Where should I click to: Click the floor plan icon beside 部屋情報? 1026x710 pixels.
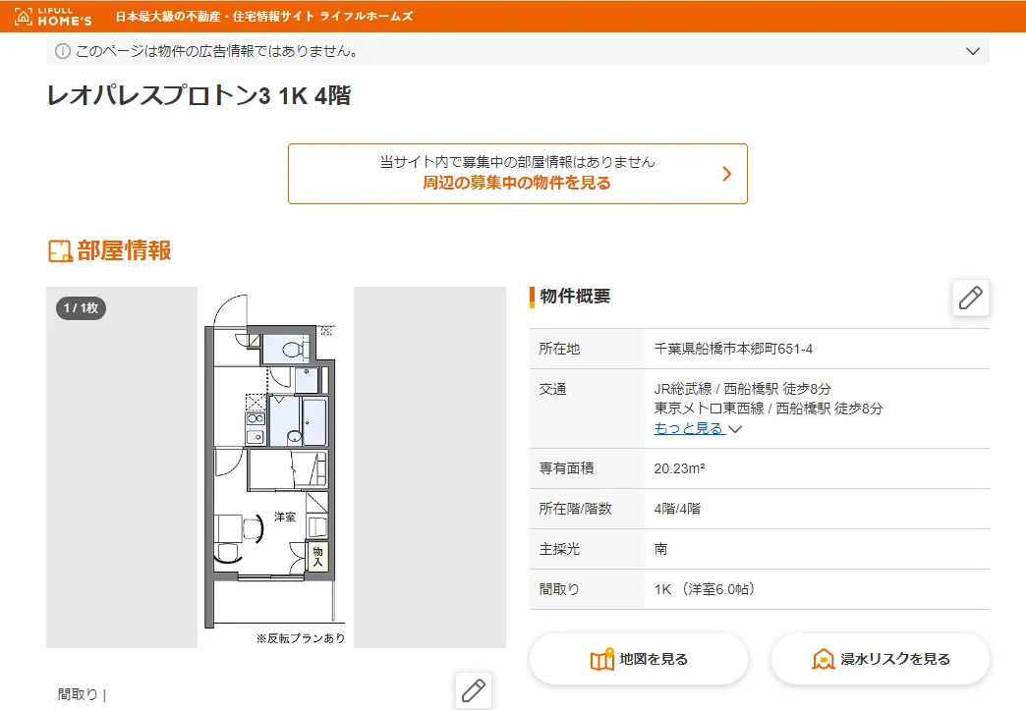[60, 251]
